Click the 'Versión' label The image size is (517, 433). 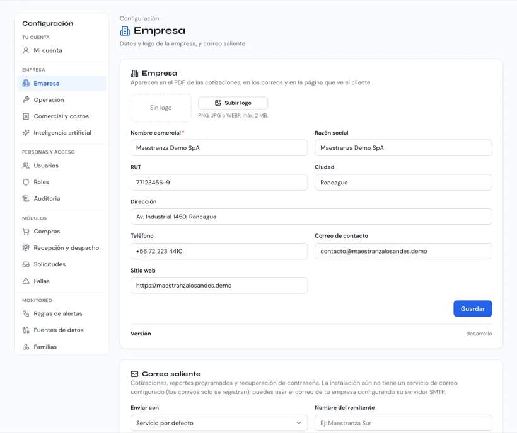[x=141, y=334]
